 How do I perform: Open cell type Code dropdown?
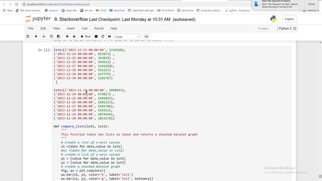(127, 37)
